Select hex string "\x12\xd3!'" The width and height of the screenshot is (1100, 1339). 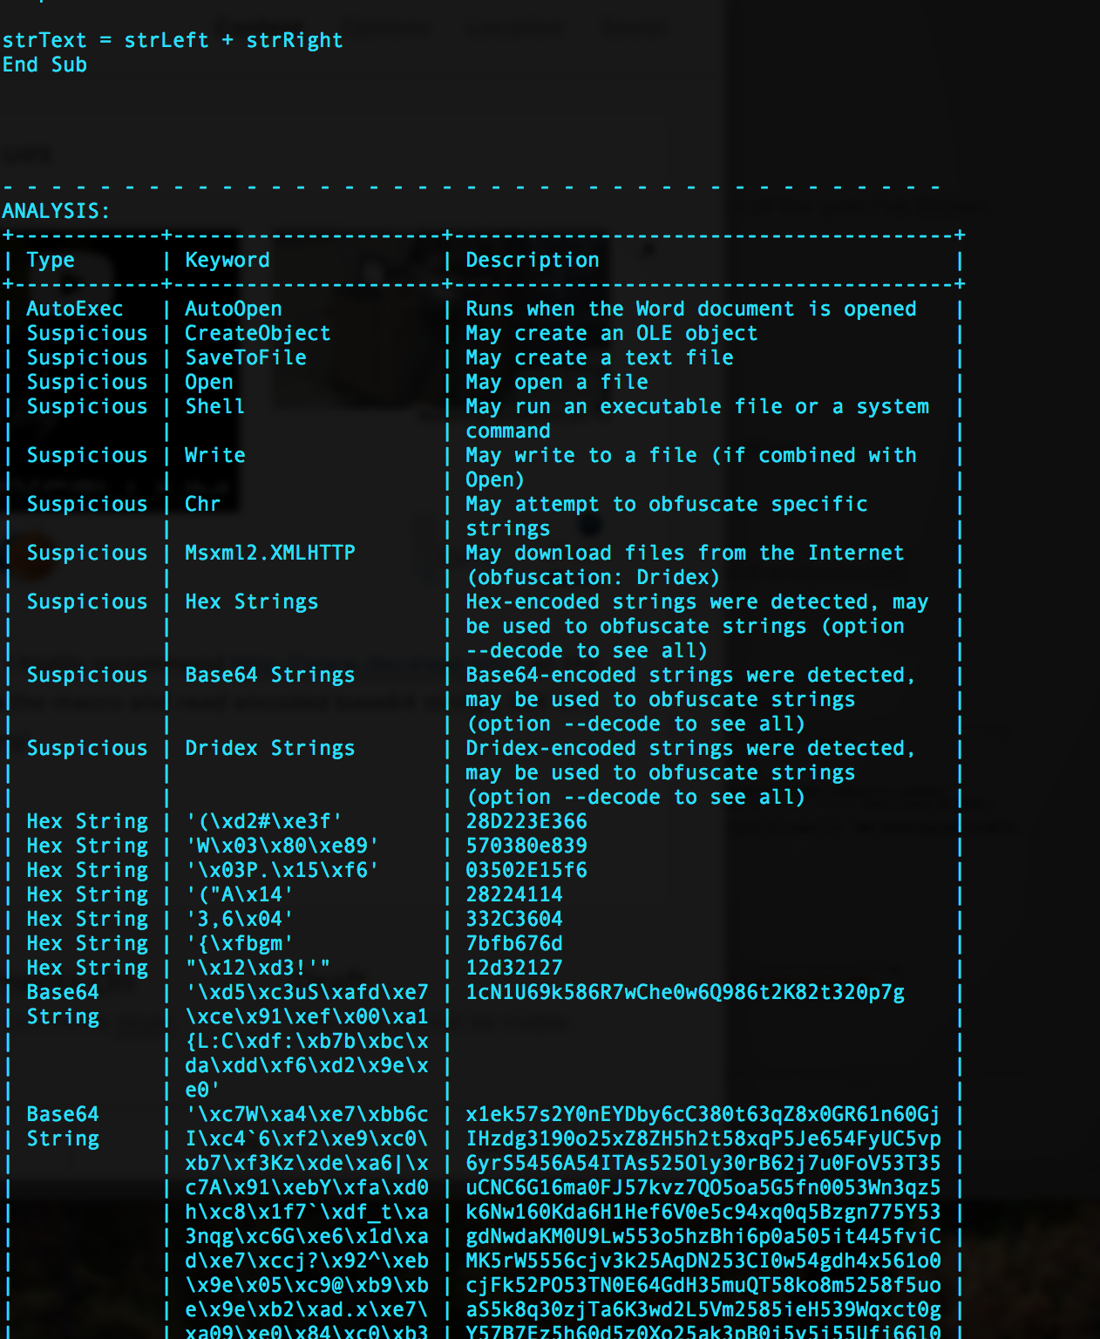258,968
